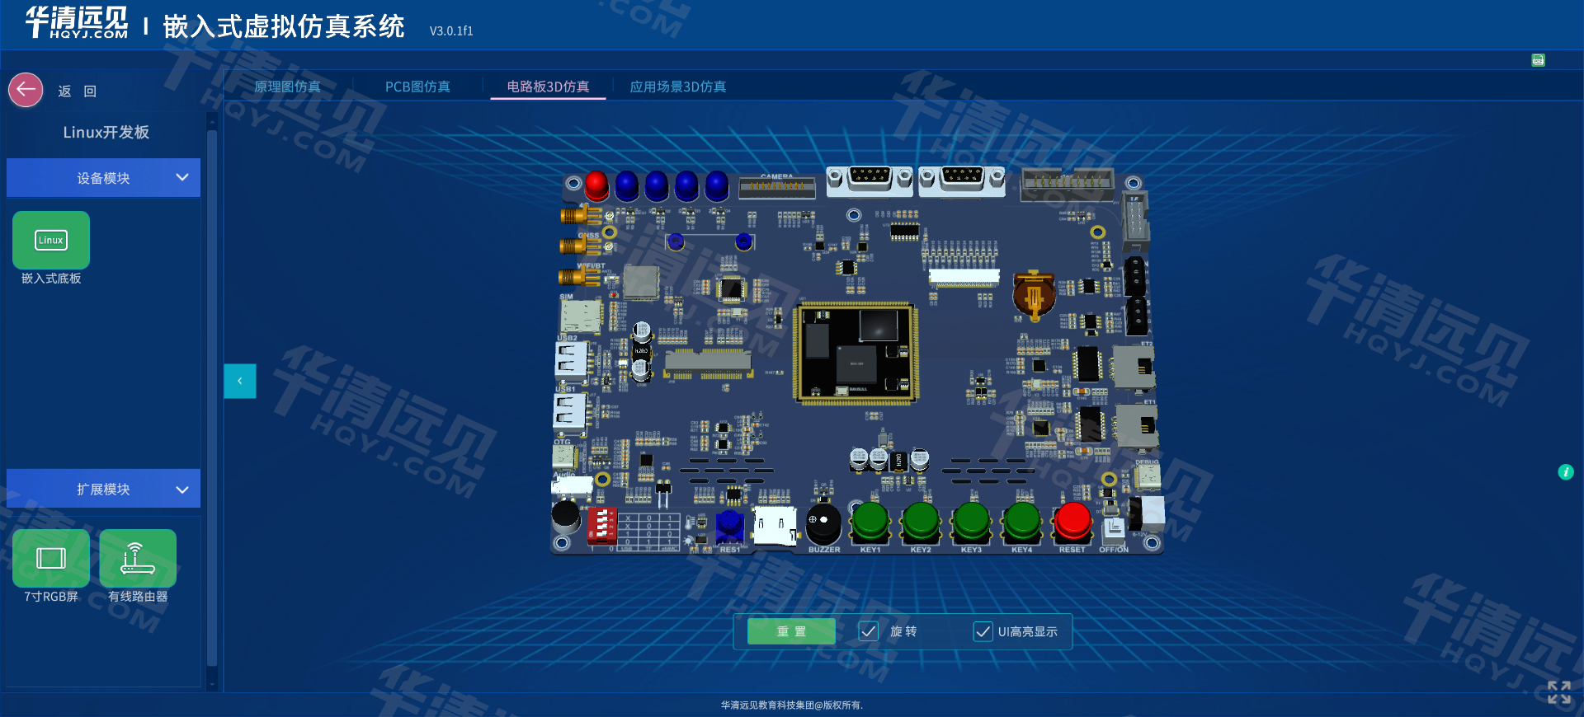Open the PCB图仿真 tab
1584x717 pixels.
tap(417, 87)
